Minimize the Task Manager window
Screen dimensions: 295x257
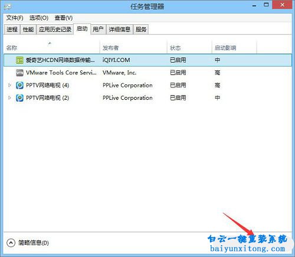254,5
